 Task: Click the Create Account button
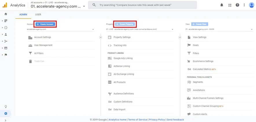point(45,24)
